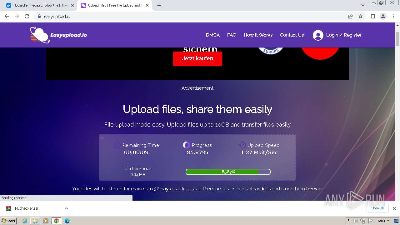Open File Explorer from taskbar
The image size is (400, 225).
(35, 221)
